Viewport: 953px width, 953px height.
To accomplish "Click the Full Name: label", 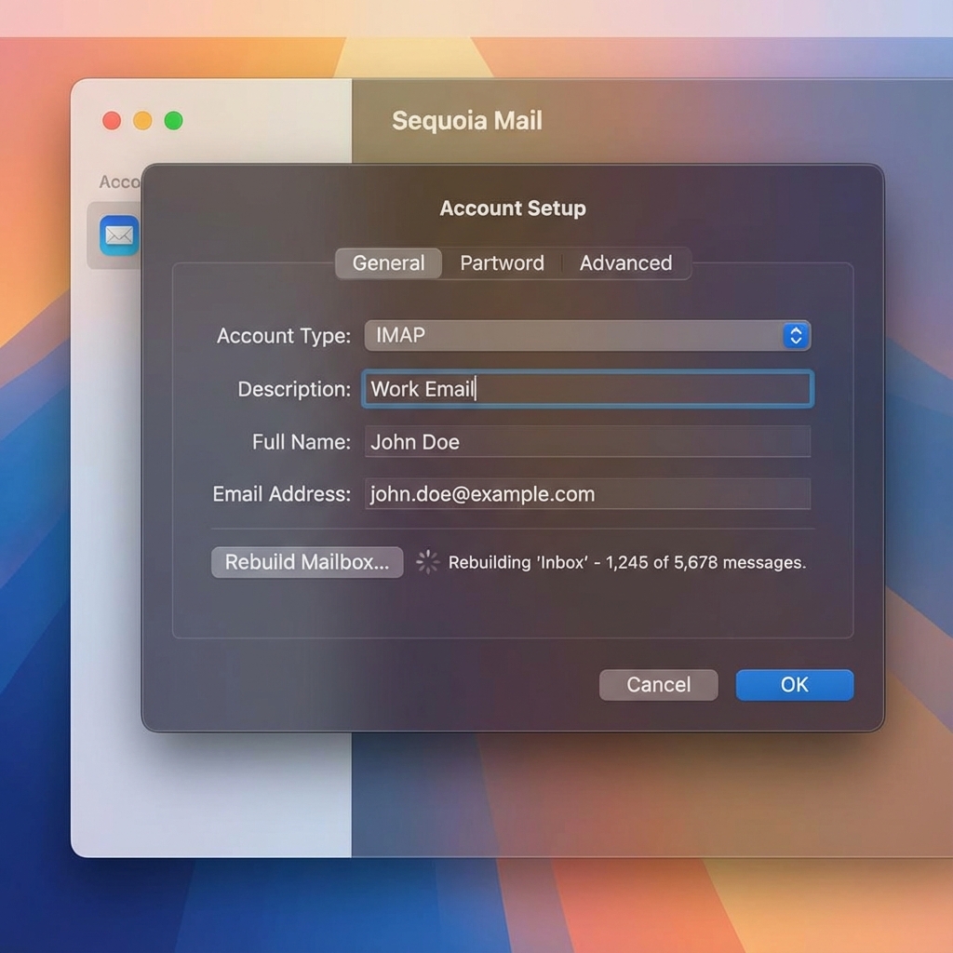I will tap(302, 442).
